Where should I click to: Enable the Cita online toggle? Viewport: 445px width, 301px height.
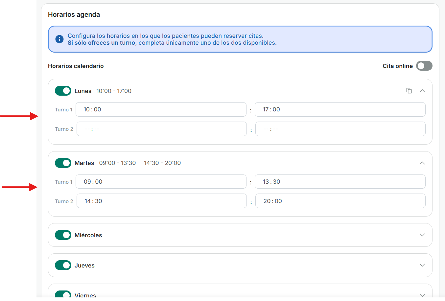[424, 66]
